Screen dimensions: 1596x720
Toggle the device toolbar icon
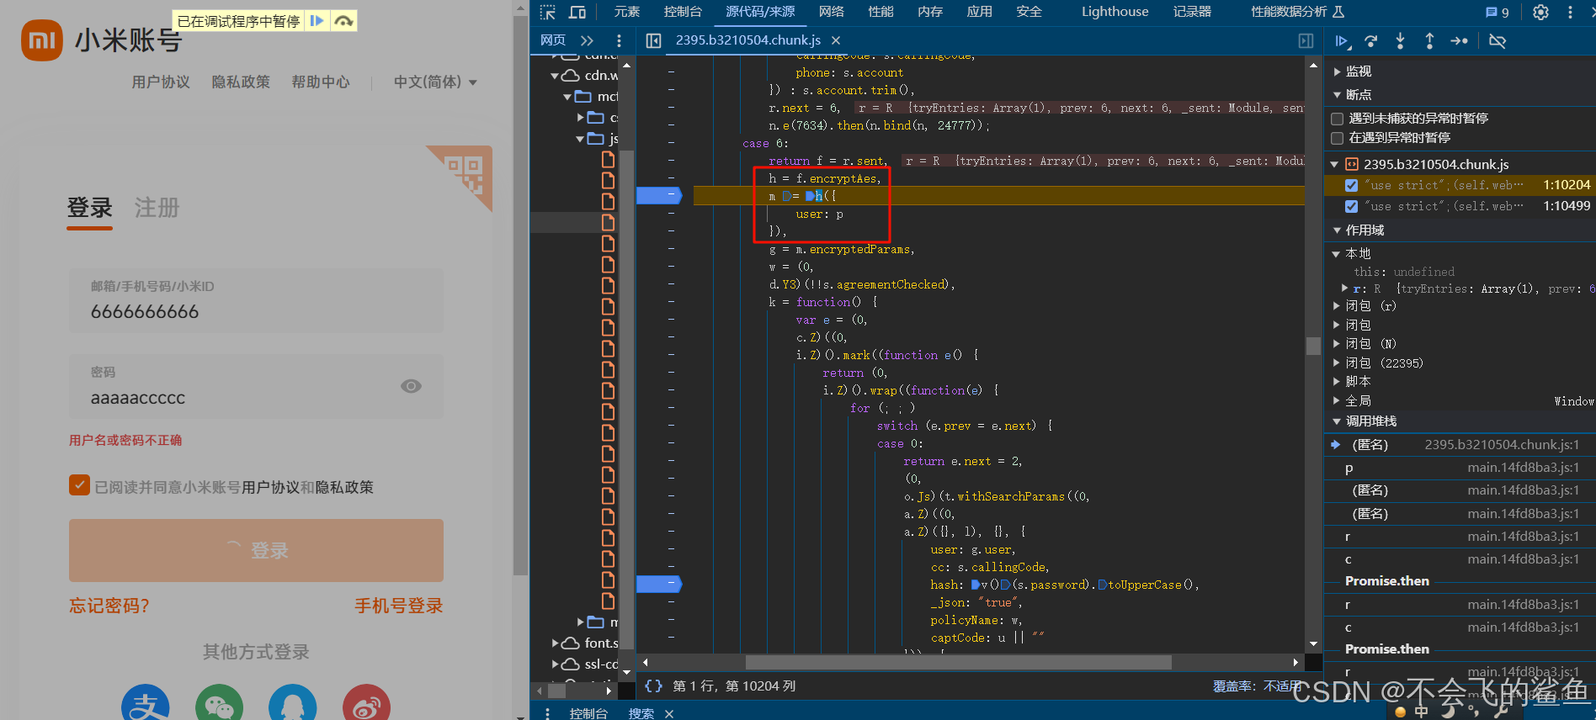point(577,12)
